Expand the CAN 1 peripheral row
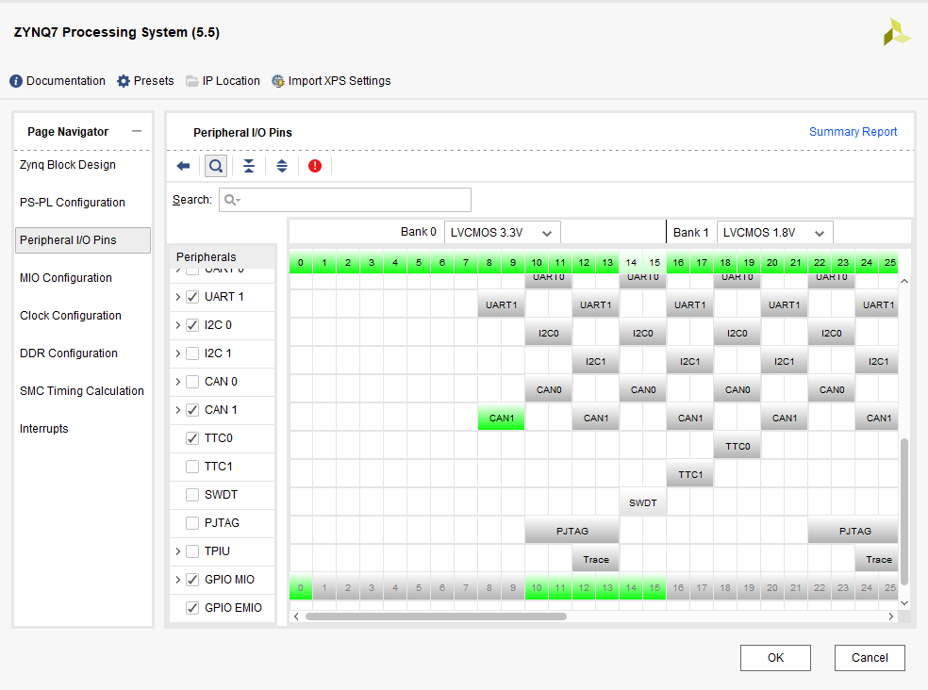Image resolution: width=928 pixels, height=690 pixels. [178, 410]
